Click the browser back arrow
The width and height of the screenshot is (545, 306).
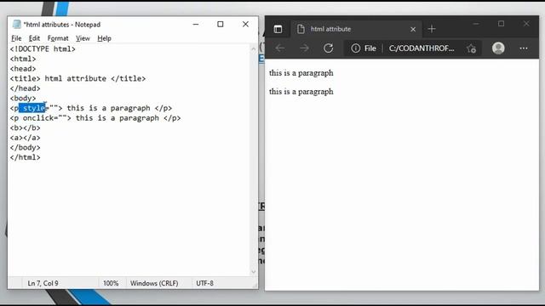(280, 48)
